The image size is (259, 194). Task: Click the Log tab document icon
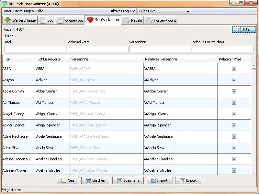43,20
